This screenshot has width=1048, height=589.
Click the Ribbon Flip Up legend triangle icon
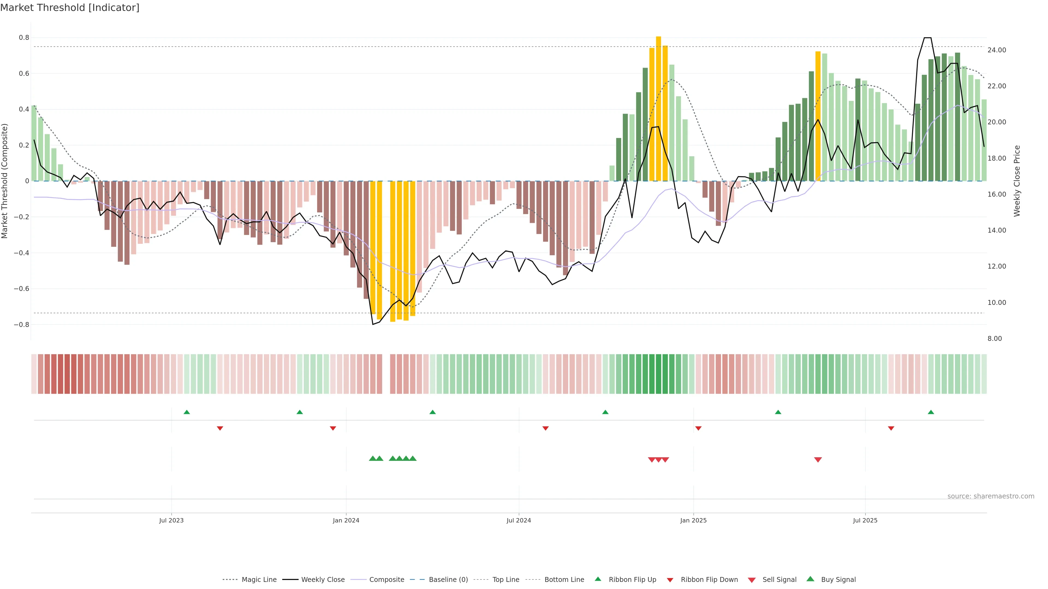598,579
